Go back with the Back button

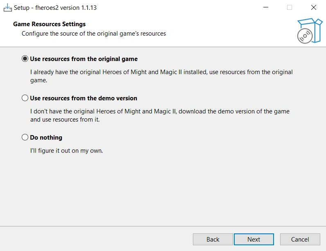[x=213, y=239]
